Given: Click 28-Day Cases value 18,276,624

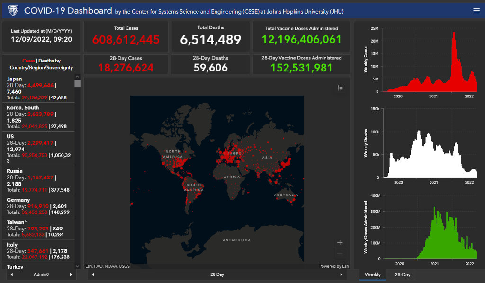Looking at the screenshot, I should 126,68.
